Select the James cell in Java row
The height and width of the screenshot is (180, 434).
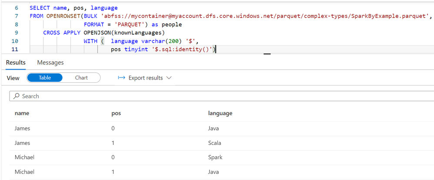pyautogui.click(x=22, y=129)
